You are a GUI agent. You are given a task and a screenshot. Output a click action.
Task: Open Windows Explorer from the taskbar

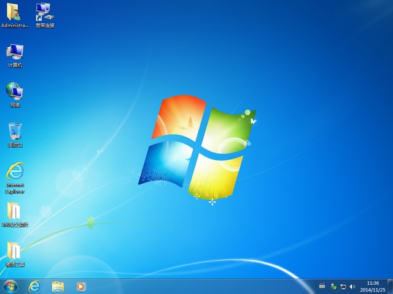point(58,286)
